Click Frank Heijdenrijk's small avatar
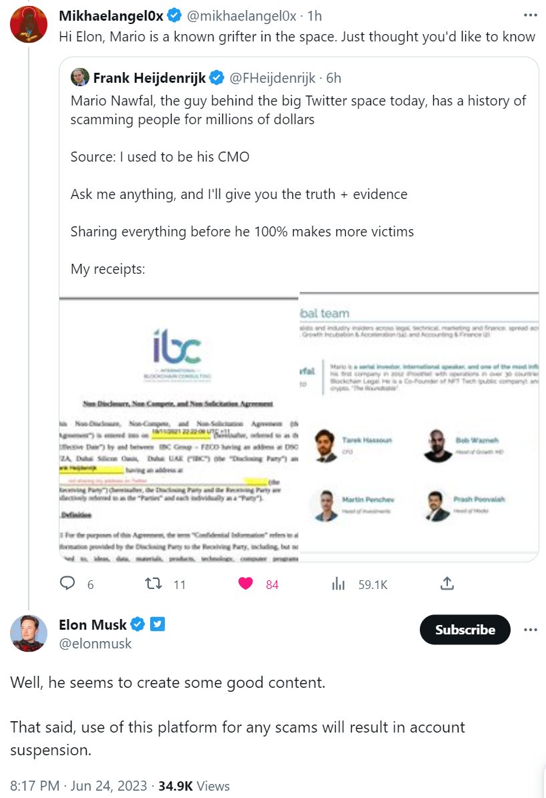The image size is (546, 798). [x=80, y=77]
